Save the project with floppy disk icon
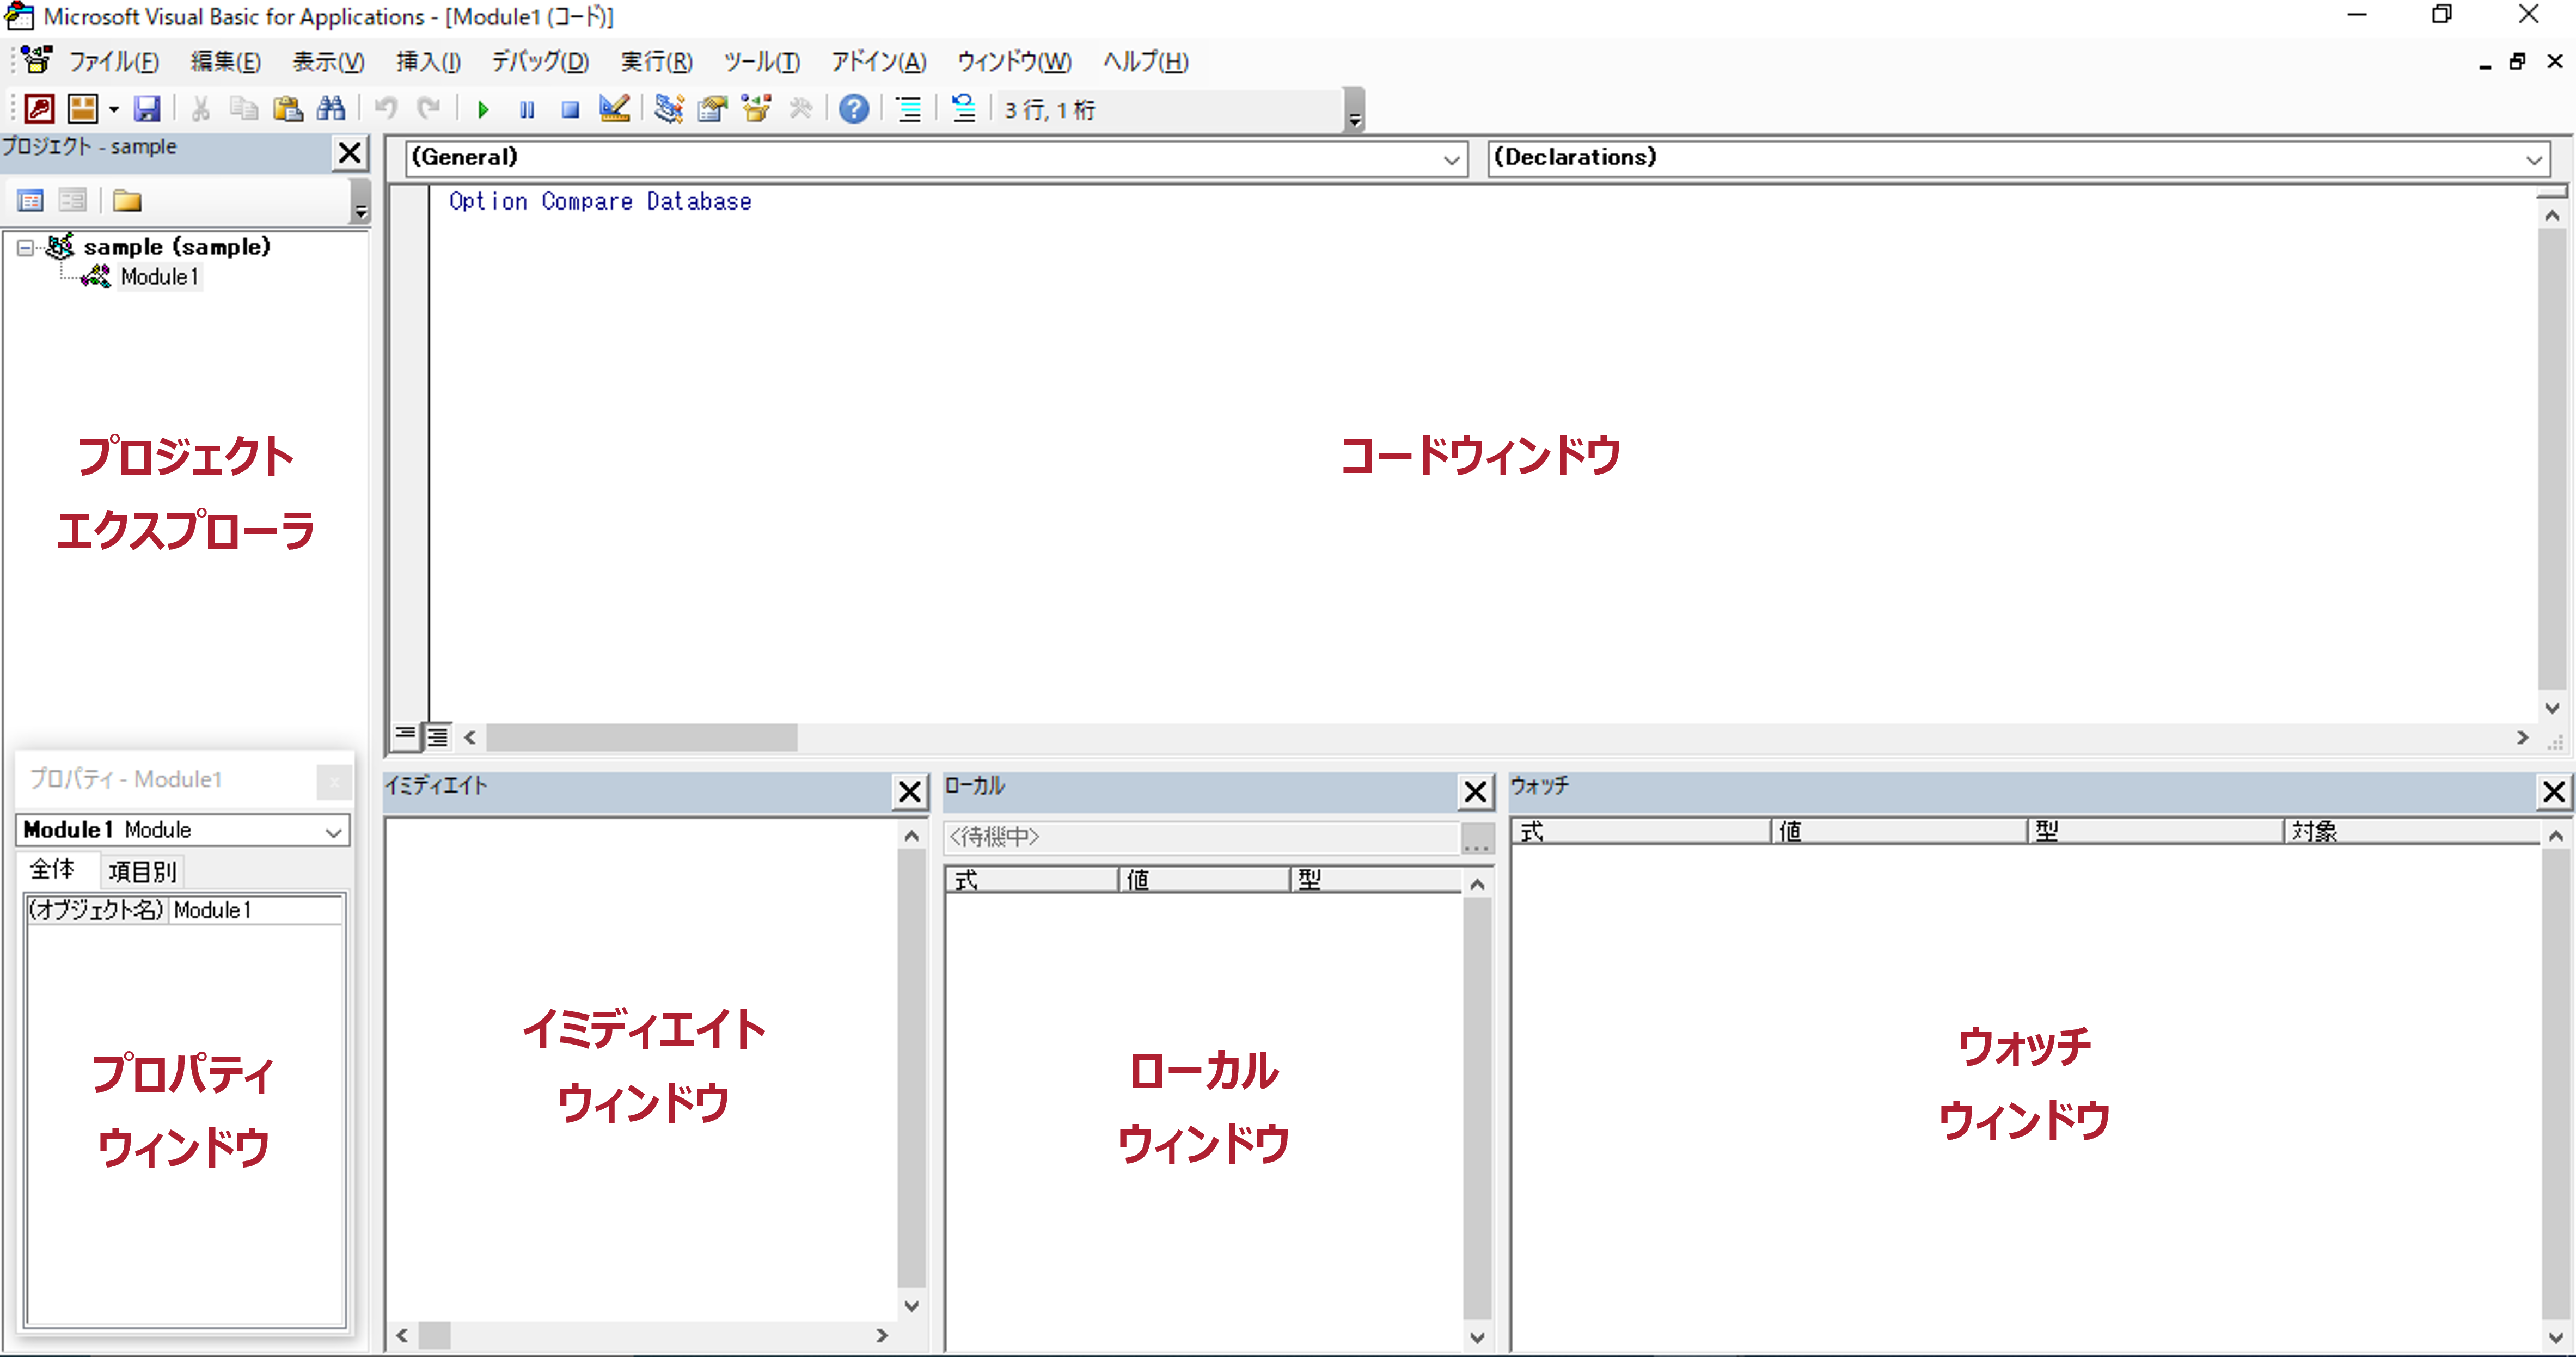This screenshot has width=2576, height=1357. (x=147, y=109)
